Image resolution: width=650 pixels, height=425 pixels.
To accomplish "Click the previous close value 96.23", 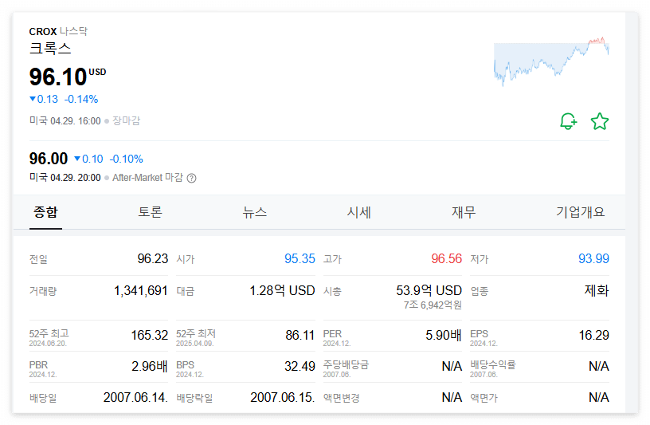I will [153, 258].
